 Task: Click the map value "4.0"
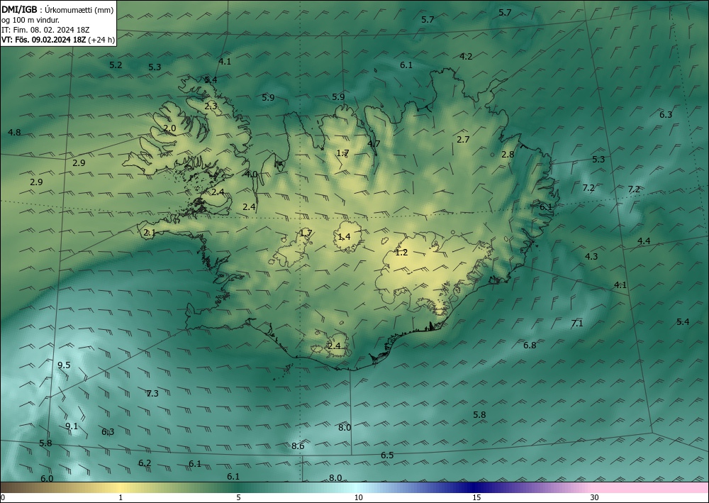251,174
